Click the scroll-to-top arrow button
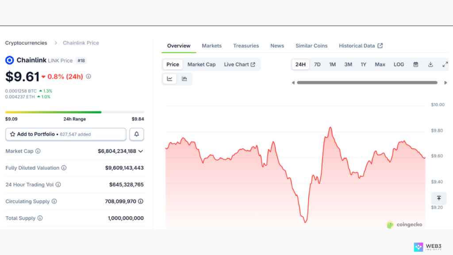The width and height of the screenshot is (453, 255). 439,198
